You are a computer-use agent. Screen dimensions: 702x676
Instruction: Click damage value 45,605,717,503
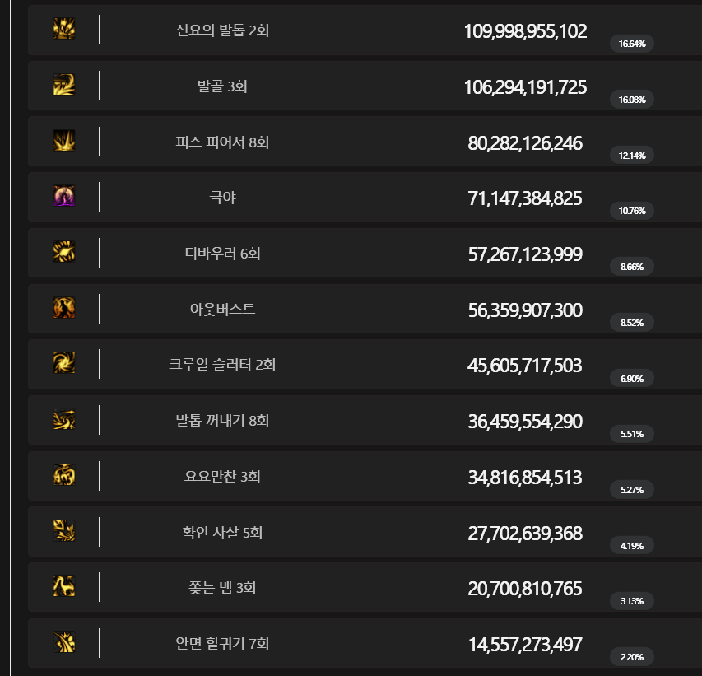pos(525,366)
